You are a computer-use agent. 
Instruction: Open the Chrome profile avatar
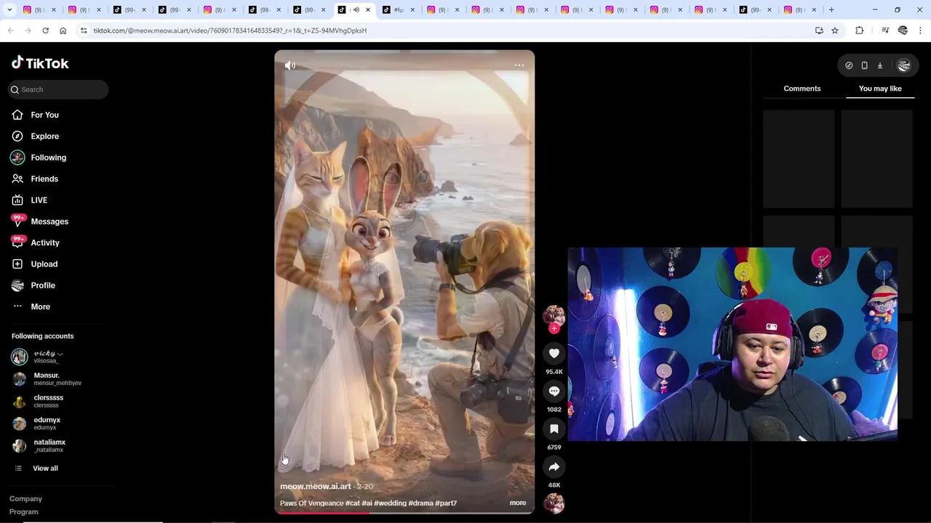coord(903,31)
